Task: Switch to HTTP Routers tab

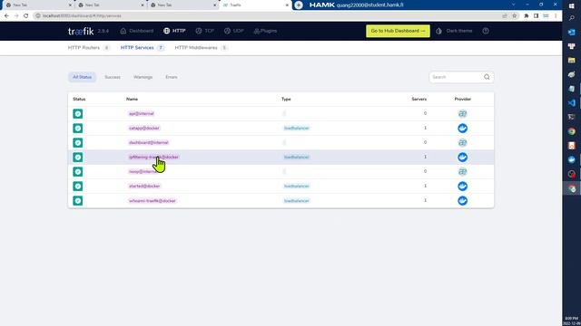Action: 89,48
